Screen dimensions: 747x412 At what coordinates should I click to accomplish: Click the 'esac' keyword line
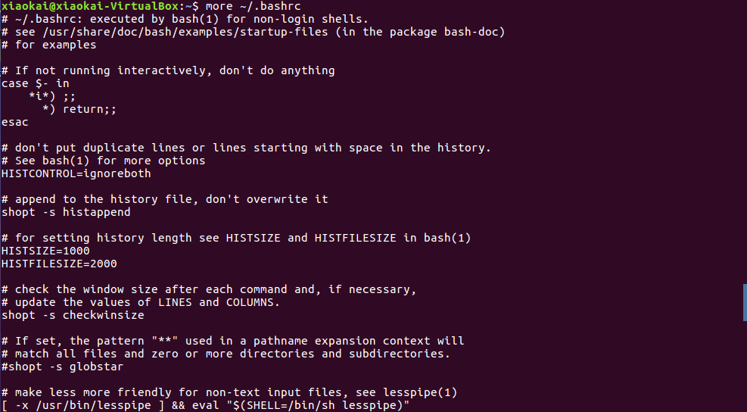point(15,122)
